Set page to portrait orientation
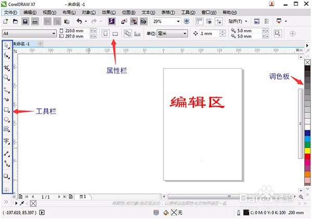 tap(106, 33)
